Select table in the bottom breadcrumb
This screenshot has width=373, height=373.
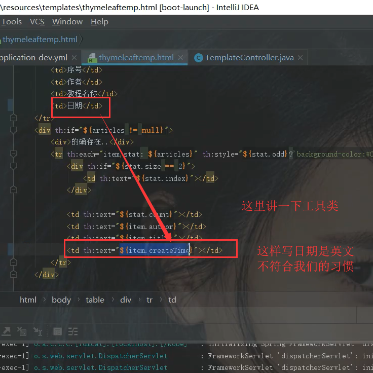pyautogui.click(x=95, y=300)
